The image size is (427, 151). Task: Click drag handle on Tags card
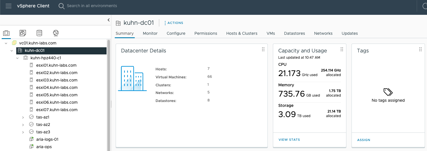click(420, 49)
